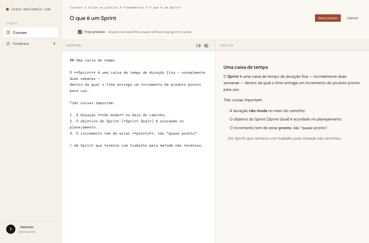Screen dimensions: 369x243
Task: Click the markdown blockquote line '> Um Sprint que termina'
Action: [x=136, y=146]
